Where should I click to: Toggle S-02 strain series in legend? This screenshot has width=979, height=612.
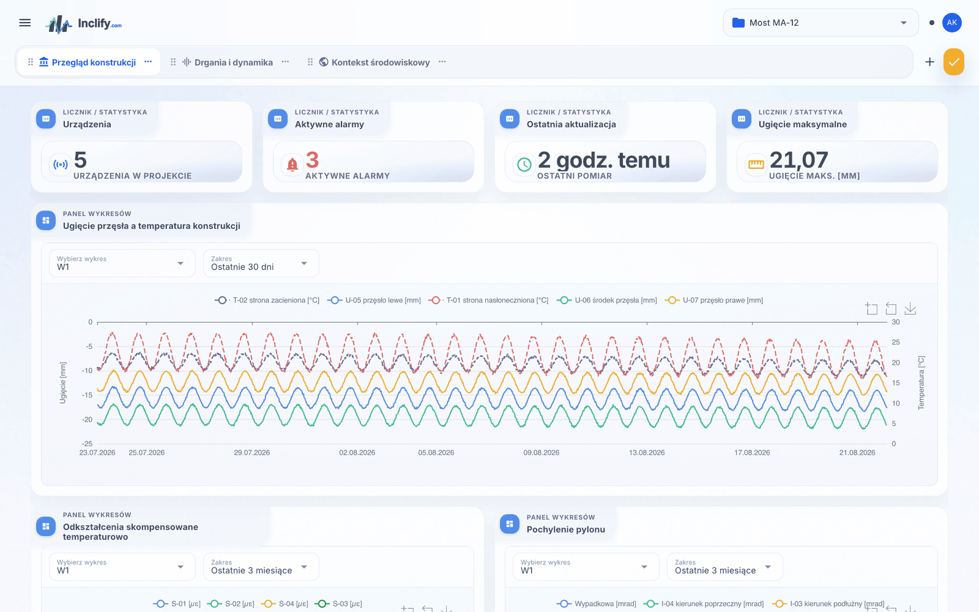click(231, 604)
